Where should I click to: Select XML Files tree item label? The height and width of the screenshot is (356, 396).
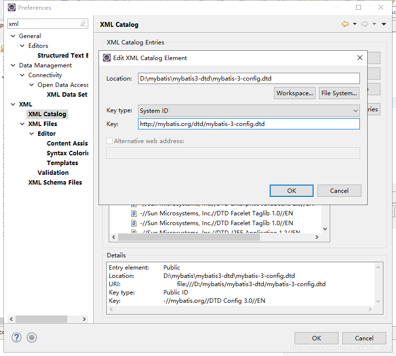(x=43, y=124)
